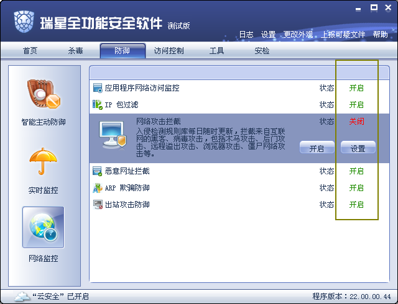
Task: Click the Rising lion shield logo
Action: [24, 22]
